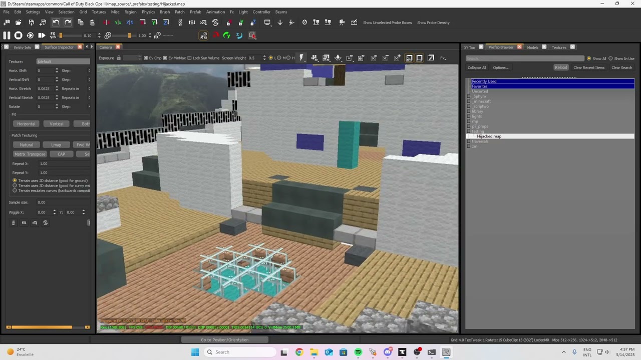Image resolution: width=641 pixels, height=360 pixels.
Task: Click the green Y lock icon
Action: click(241, 22)
